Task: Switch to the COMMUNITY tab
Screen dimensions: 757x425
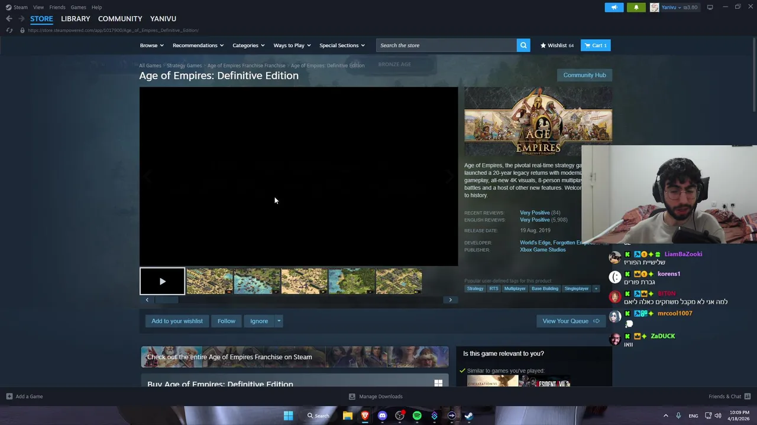Action: coord(120,19)
